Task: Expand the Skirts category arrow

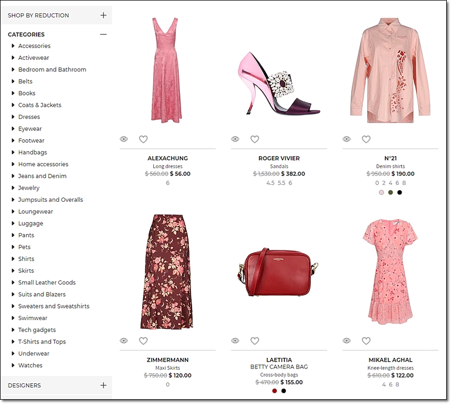Action: [13, 271]
